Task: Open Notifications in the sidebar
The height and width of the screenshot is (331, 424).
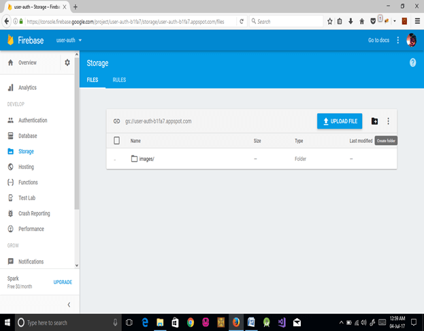Action: tap(31, 262)
